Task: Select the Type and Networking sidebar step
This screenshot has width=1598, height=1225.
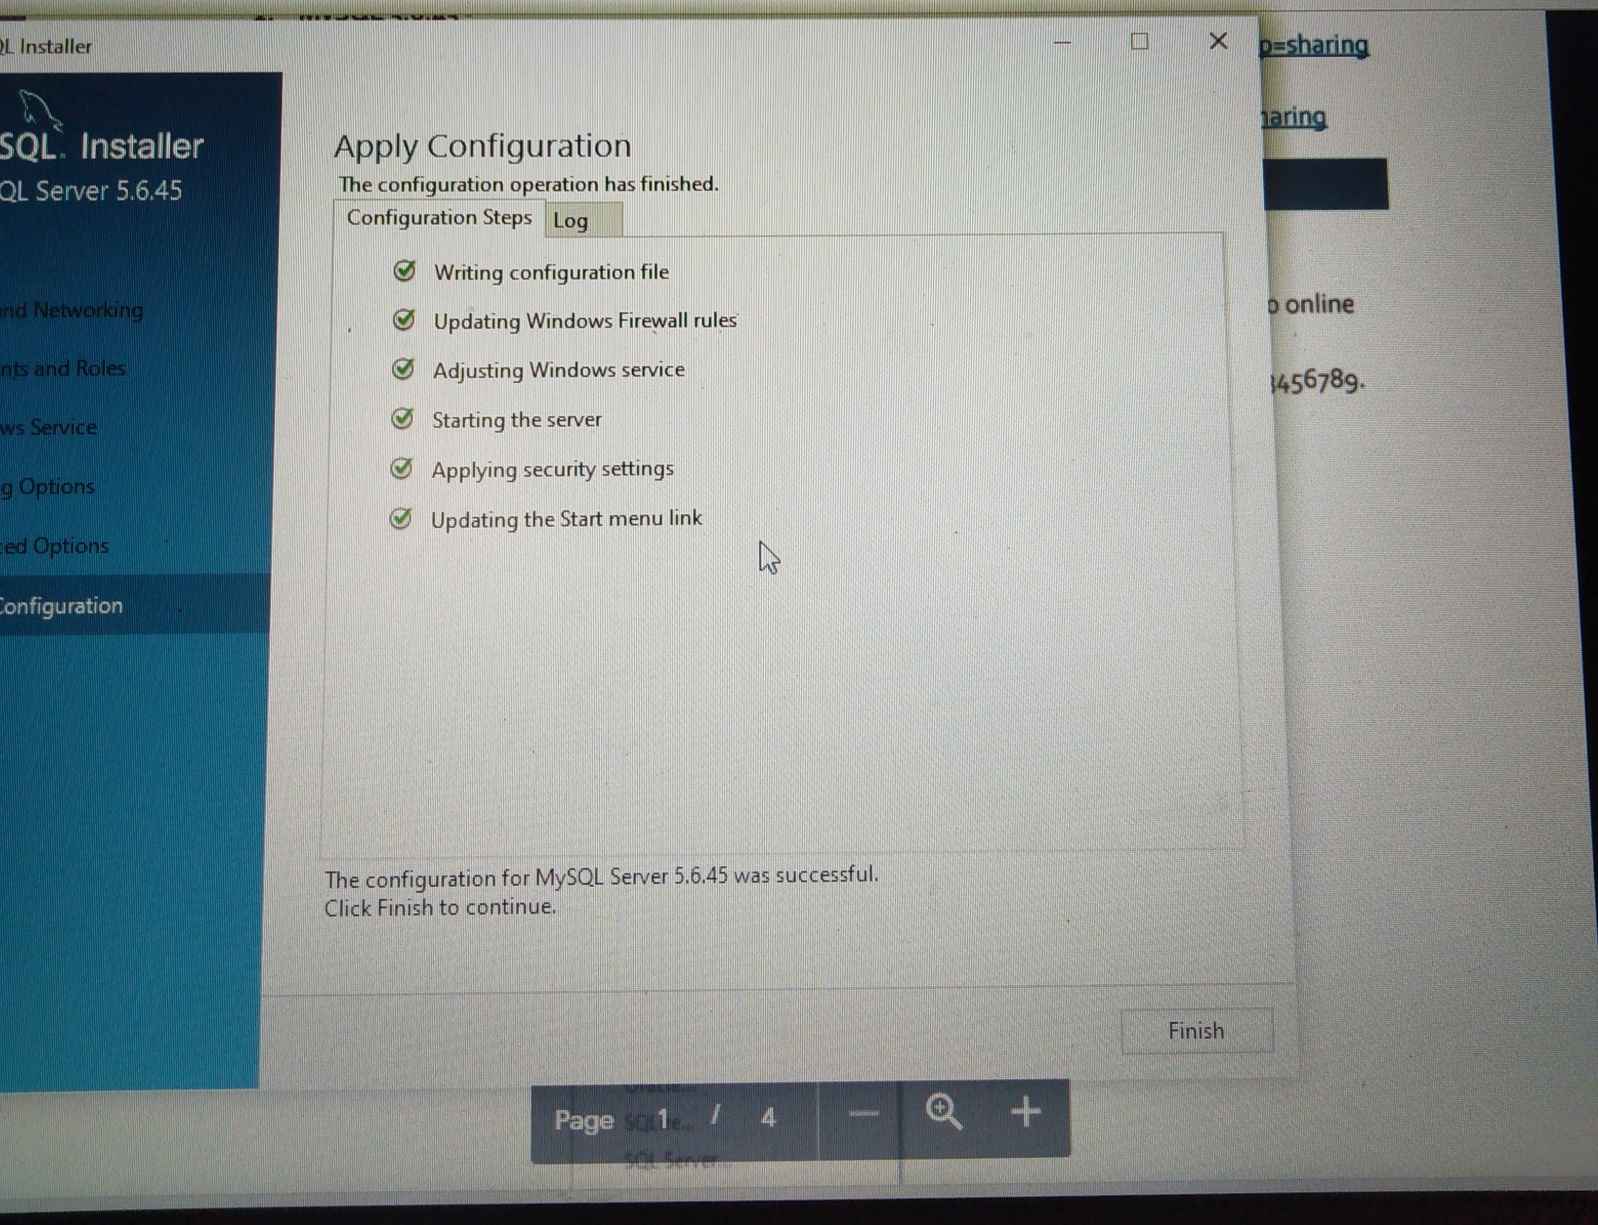Action: click(x=71, y=311)
